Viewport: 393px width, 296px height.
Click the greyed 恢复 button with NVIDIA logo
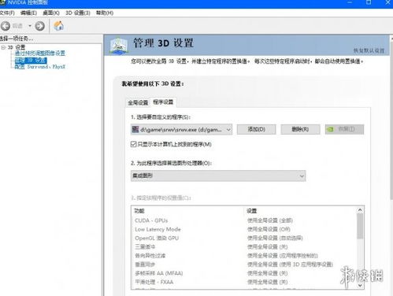pyautogui.click(x=344, y=129)
